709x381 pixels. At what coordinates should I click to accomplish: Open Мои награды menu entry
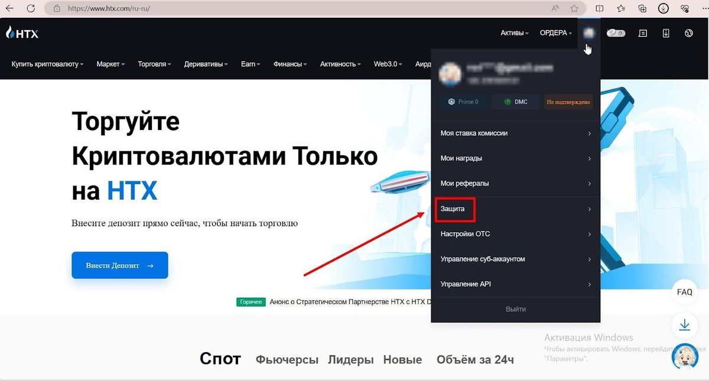point(516,158)
